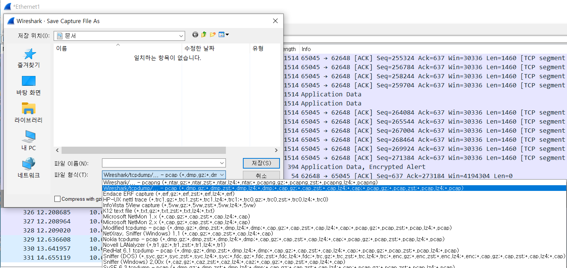This screenshot has height=268, width=567.
Task: Go back to the last visited folder
Action: click(x=195, y=35)
